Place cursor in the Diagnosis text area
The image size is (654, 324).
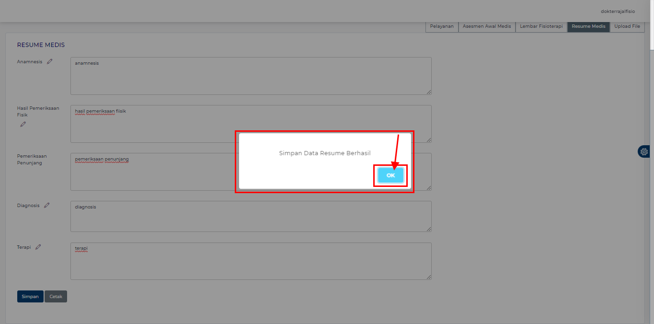pos(251,218)
